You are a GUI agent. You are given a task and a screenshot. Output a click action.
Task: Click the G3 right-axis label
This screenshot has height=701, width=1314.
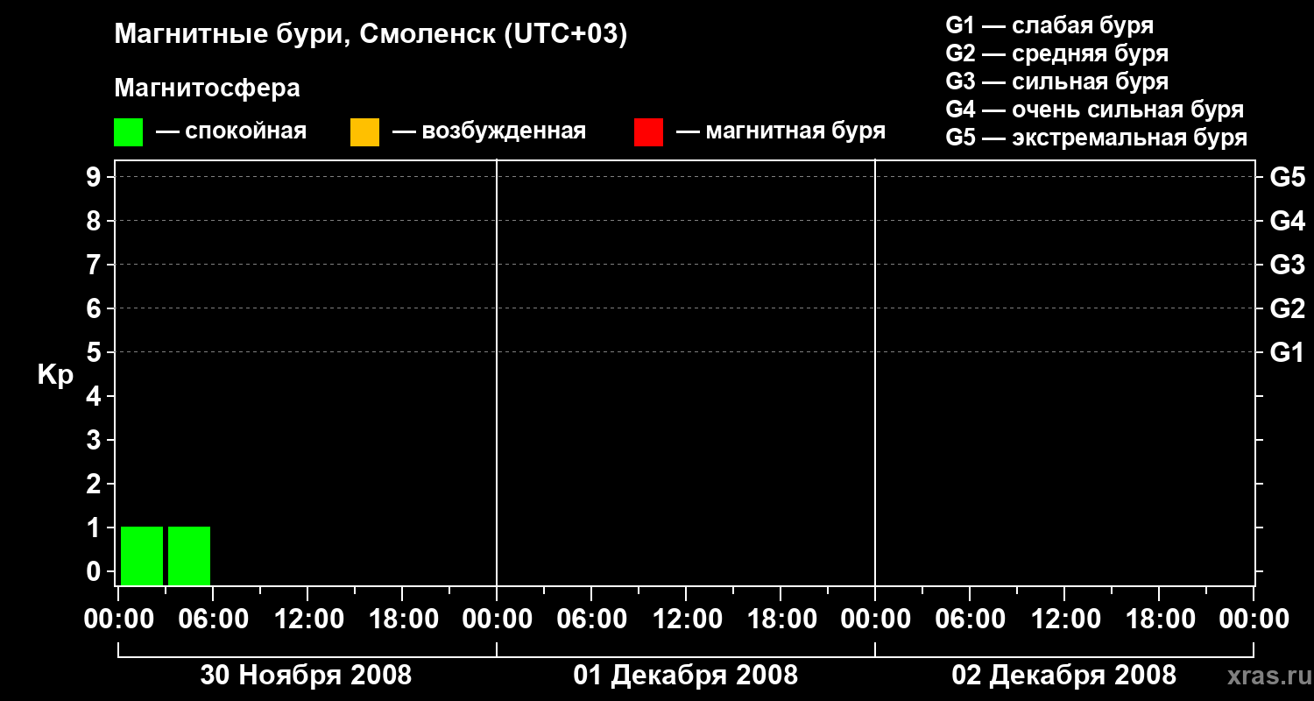click(1288, 265)
